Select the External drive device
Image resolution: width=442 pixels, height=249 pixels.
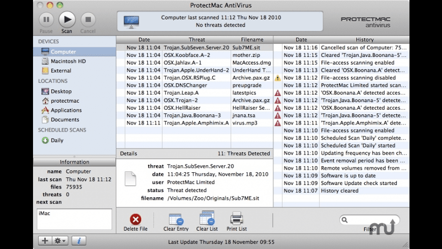74,71
